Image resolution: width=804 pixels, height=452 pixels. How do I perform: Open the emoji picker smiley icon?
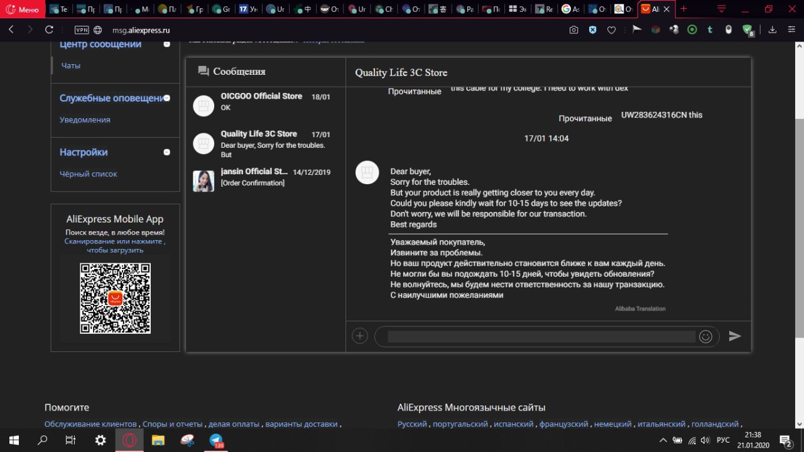coord(705,336)
